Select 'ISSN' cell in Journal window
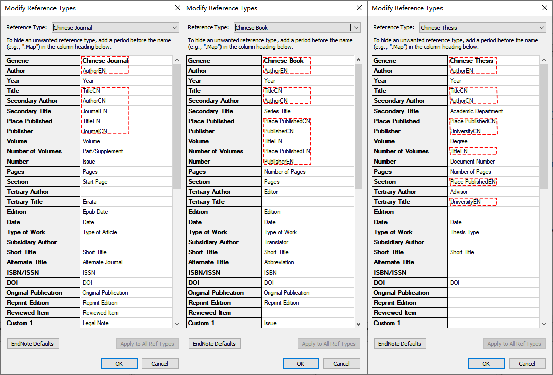553x375 pixels. (126, 273)
